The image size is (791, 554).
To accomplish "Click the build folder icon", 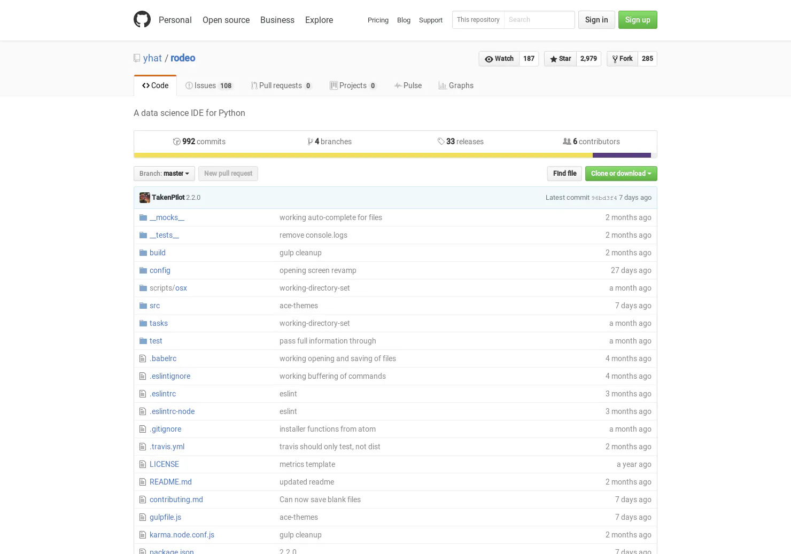I will tap(143, 253).
